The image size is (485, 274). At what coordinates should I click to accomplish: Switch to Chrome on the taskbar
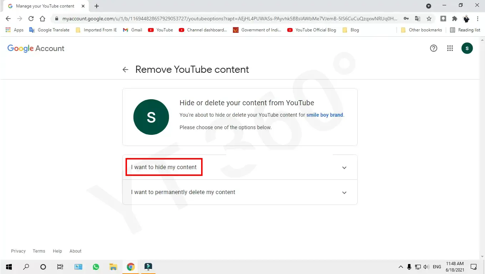click(131, 267)
